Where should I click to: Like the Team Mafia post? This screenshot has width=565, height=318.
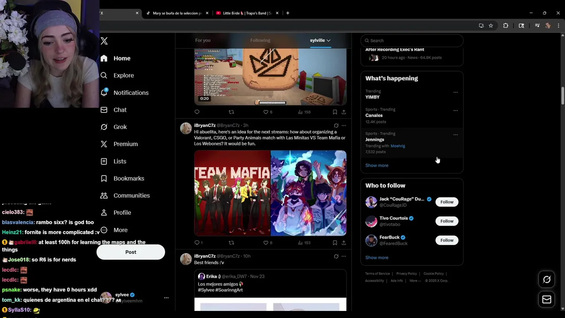(267, 242)
